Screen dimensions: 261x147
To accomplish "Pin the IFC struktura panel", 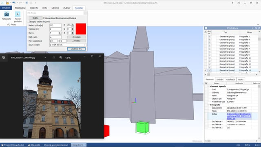I will [256, 28].
